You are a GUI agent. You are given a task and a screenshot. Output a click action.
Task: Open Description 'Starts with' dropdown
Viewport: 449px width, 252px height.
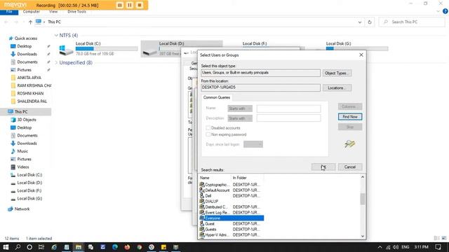[240, 118]
